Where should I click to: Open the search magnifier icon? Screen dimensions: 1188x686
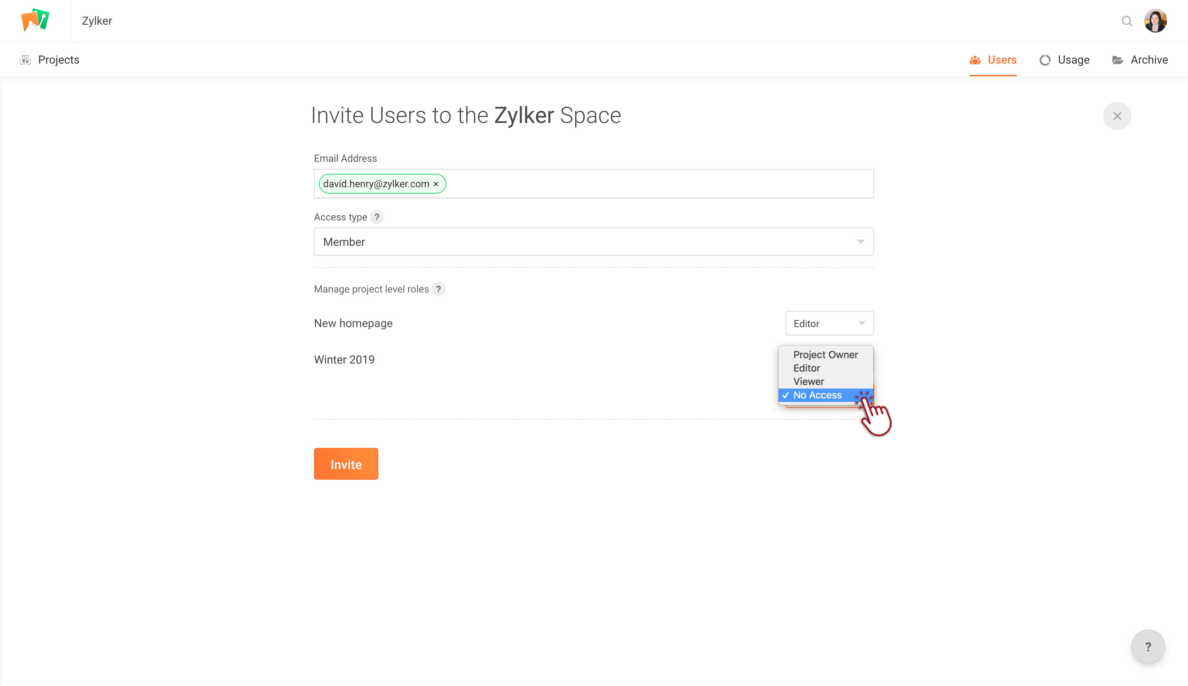coord(1127,21)
